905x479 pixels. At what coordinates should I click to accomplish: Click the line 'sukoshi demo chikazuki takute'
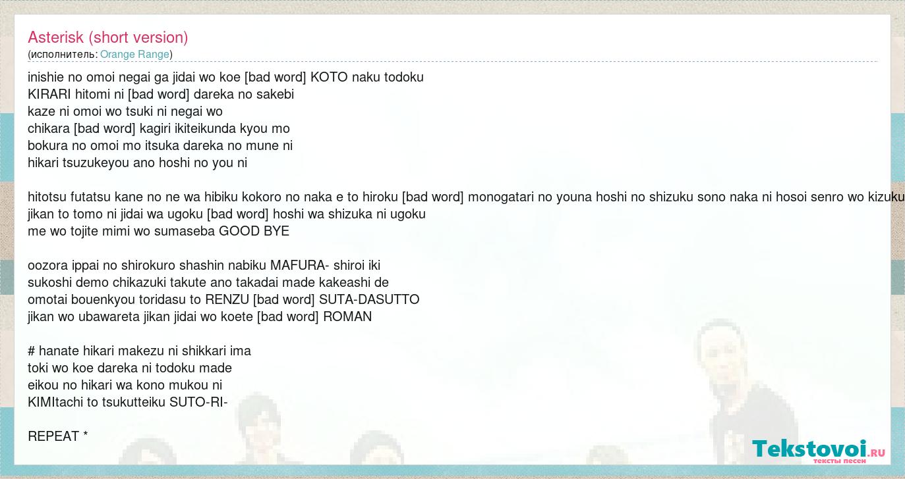tap(208, 283)
